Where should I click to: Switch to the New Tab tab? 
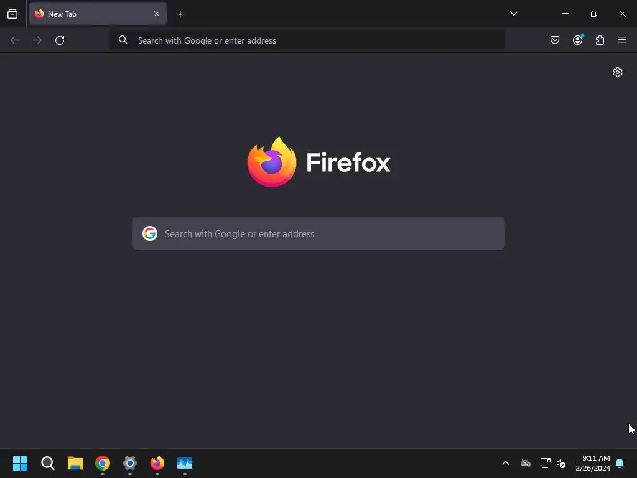[98, 14]
